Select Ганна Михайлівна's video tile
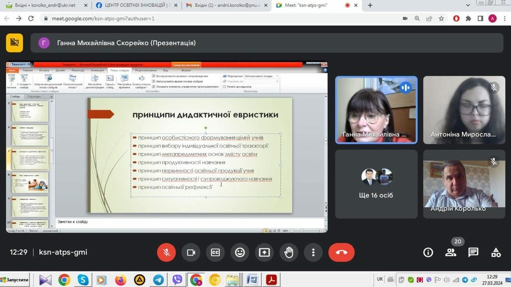The height and width of the screenshot is (287, 511). (x=376, y=110)
